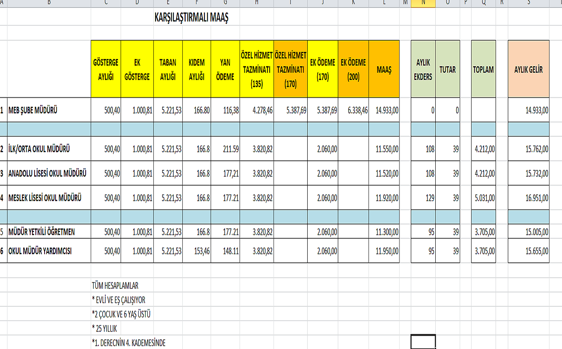562x349 pixels.
Task: Select the KARŞILAŞTIRMALI MAAŞ title cell
Action: (191, 17)
